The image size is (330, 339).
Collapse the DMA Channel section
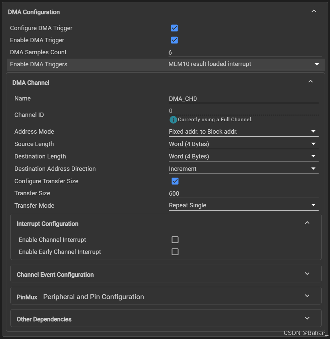pyautogui.click(x=311, y=82)
